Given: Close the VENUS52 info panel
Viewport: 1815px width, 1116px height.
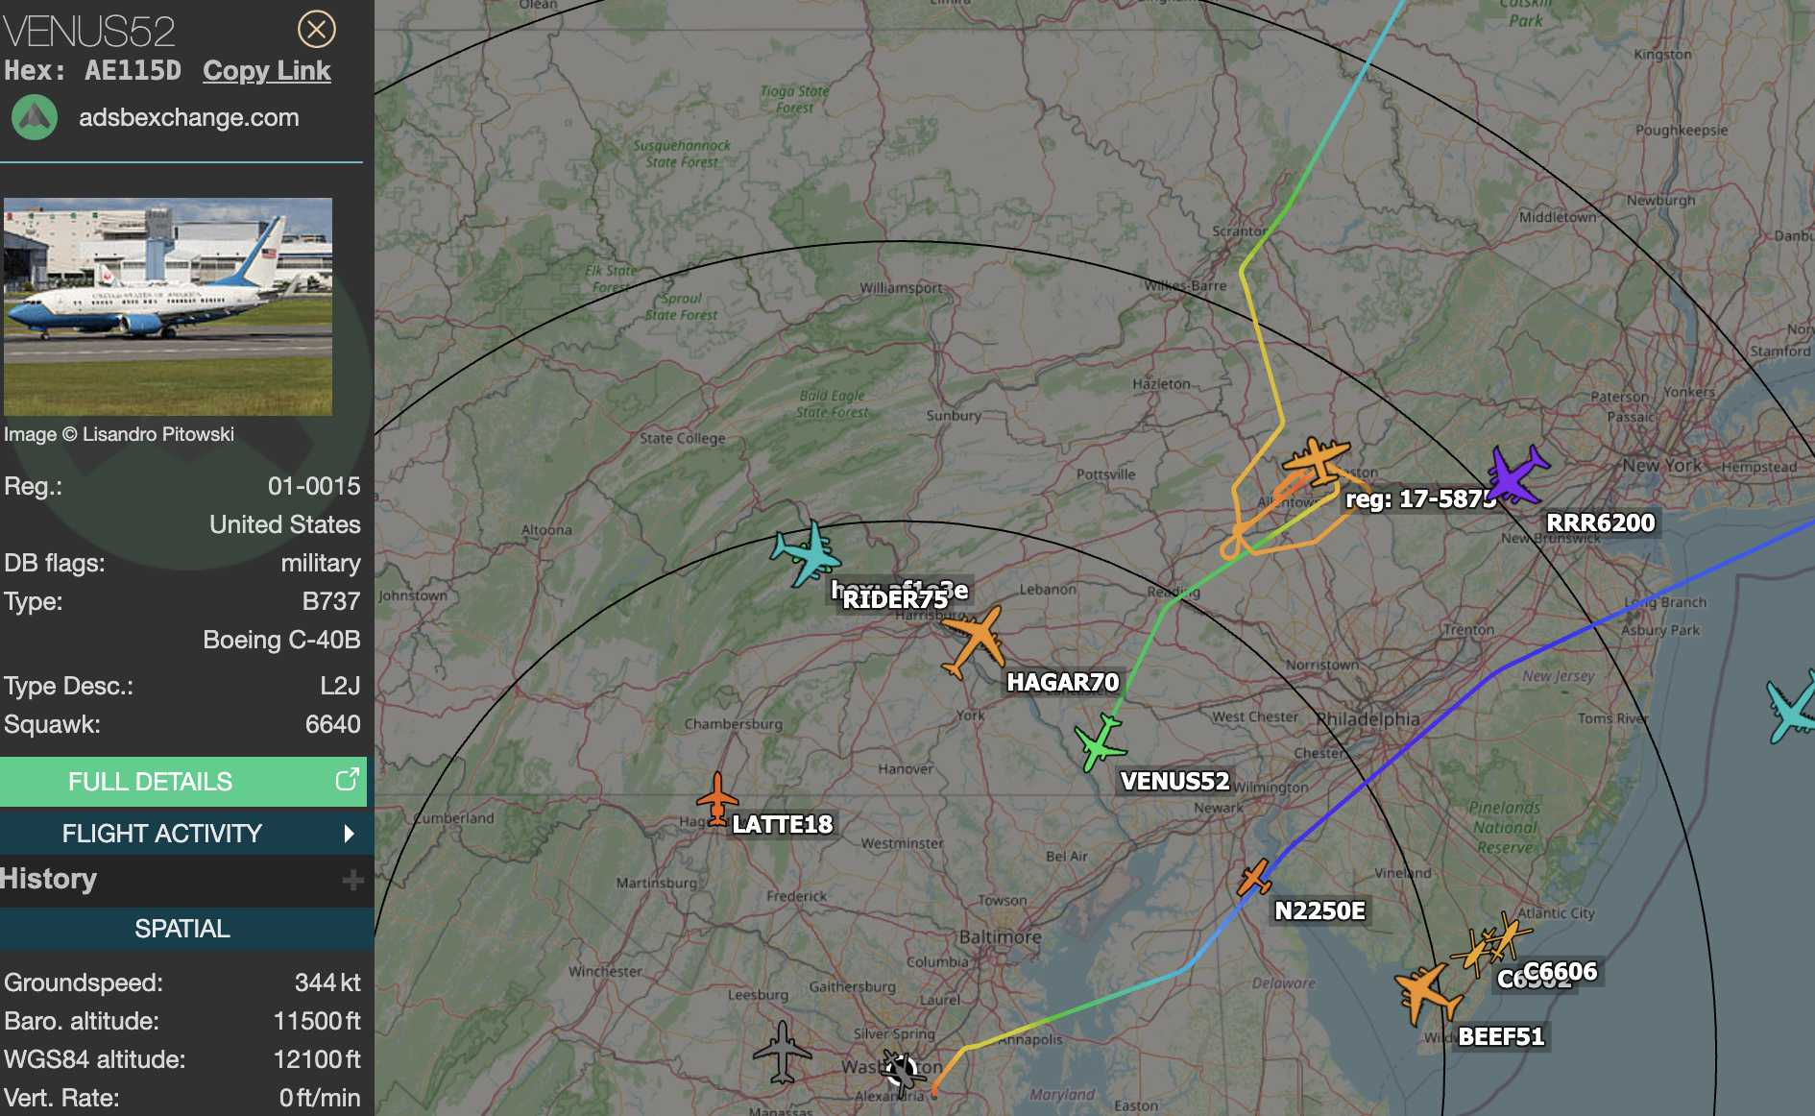Looking at the screenshot, I should 317,29.
